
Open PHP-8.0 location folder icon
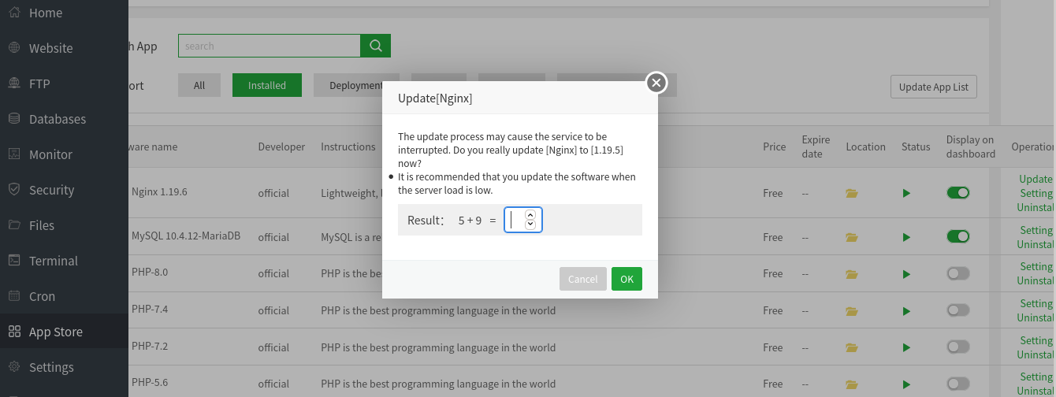852,274
